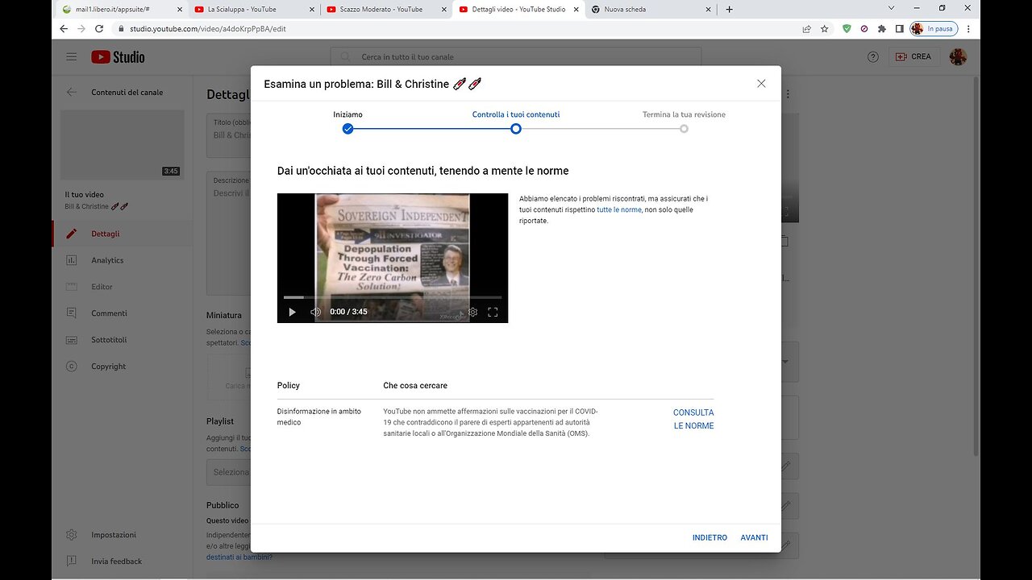Open the YouTube Studio hamburger menu
1032x580 pixels.
point(72,57)
